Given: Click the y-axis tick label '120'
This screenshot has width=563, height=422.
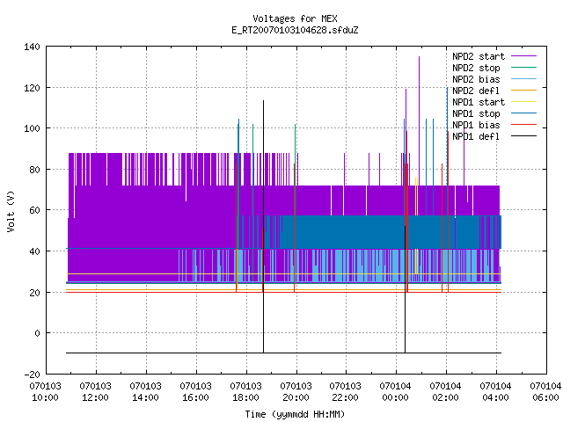Looking at the screenshot, I should click(32, 88).
